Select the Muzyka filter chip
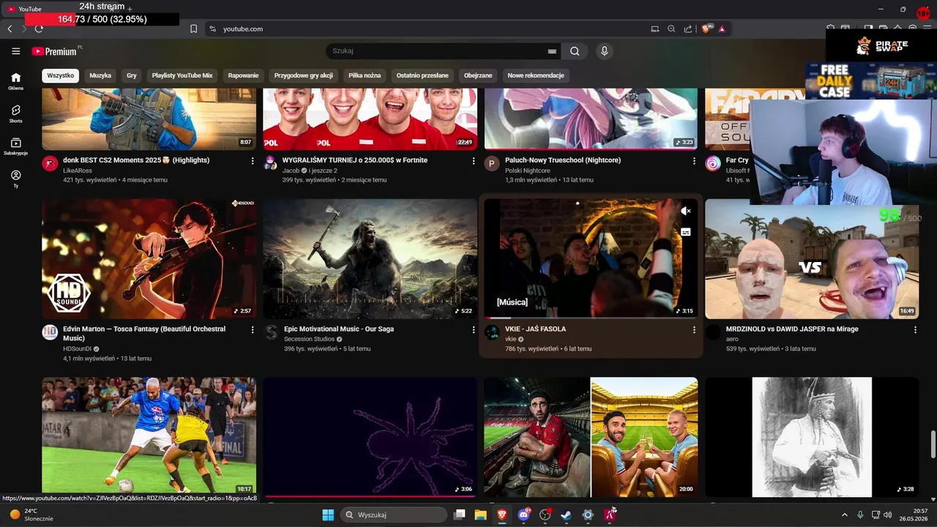 (x=100, y=75)
